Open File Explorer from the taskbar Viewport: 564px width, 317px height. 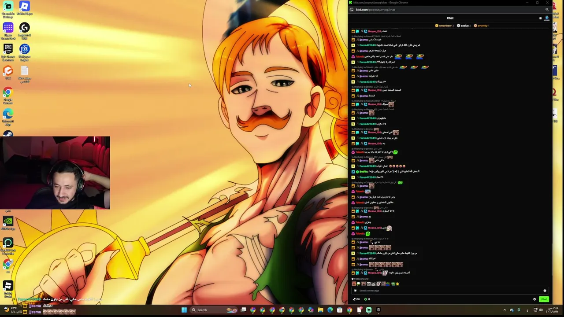(320, 310)
